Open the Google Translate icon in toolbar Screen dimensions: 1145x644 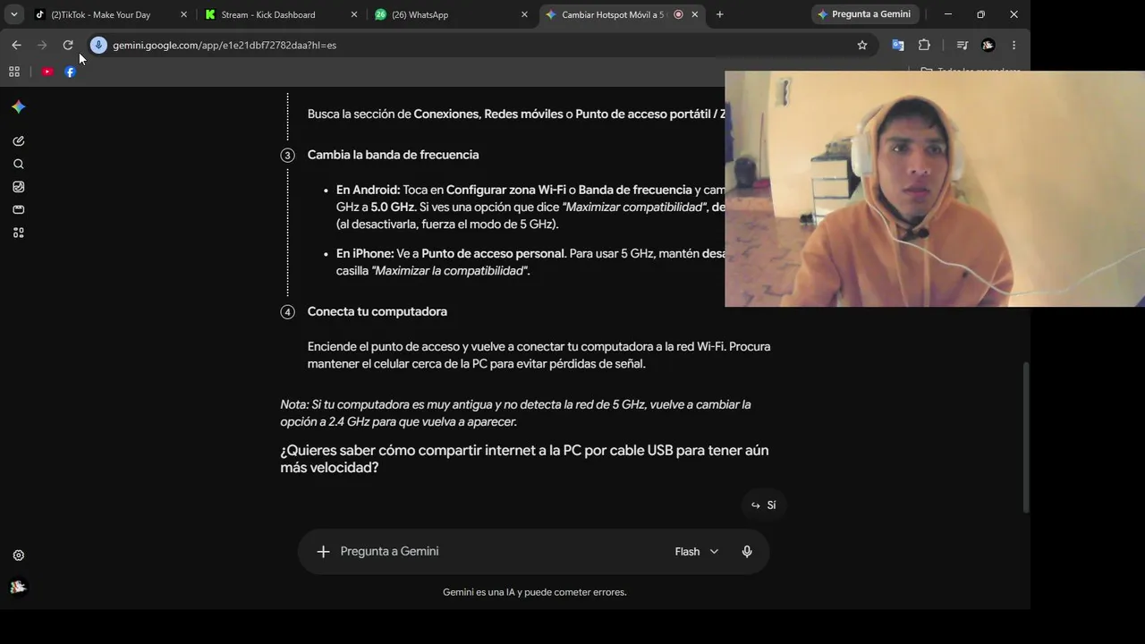pos(898,45)
